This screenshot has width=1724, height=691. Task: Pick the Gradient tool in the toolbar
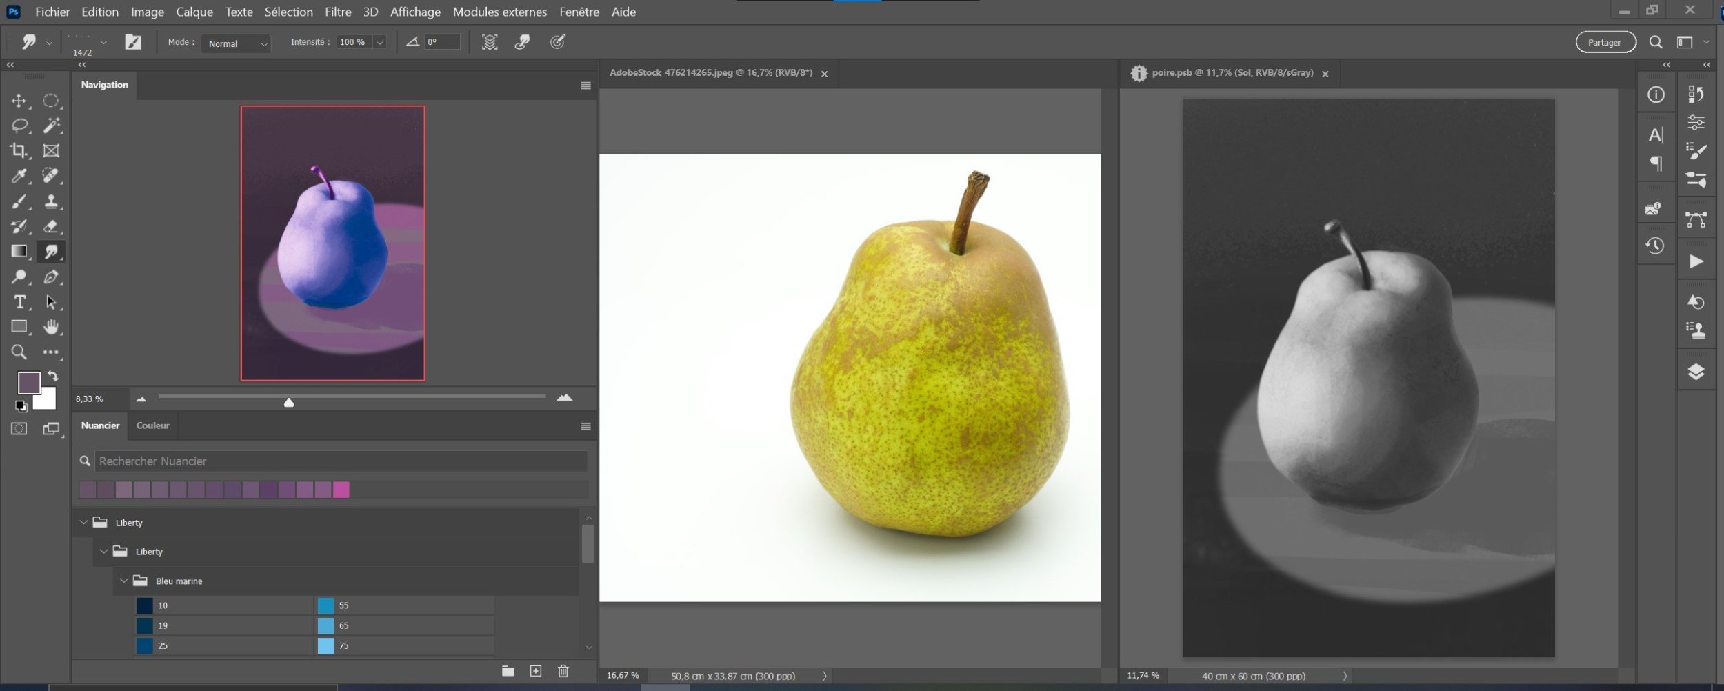point(19,252)
